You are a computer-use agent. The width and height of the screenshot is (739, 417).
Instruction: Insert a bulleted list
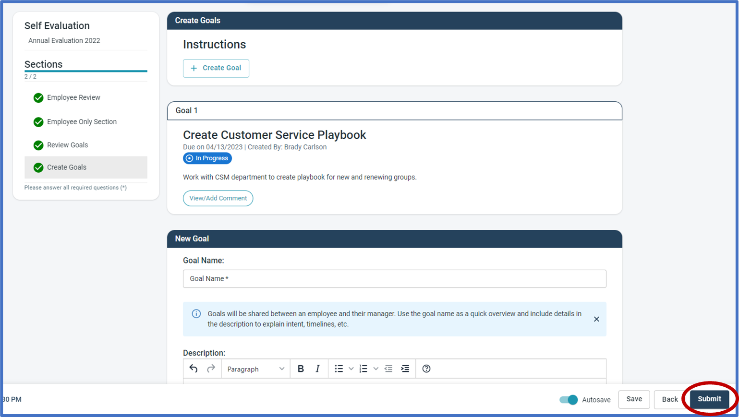339,369
